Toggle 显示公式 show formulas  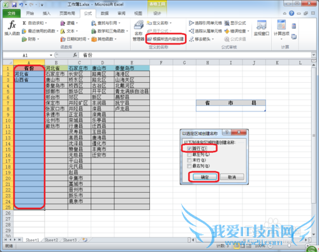235,23
